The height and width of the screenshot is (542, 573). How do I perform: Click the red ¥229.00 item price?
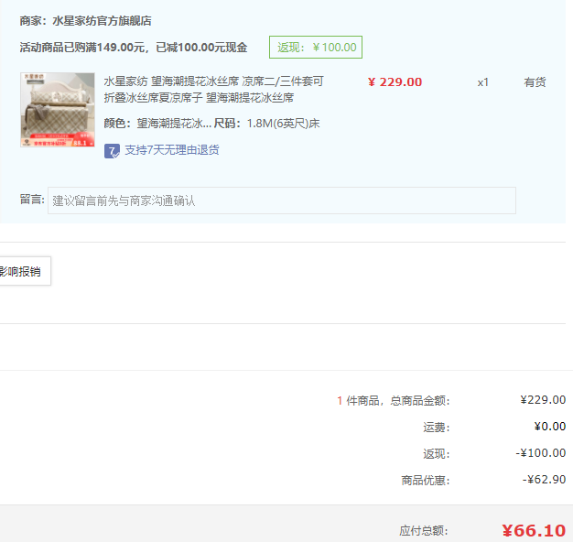(395, 82)
